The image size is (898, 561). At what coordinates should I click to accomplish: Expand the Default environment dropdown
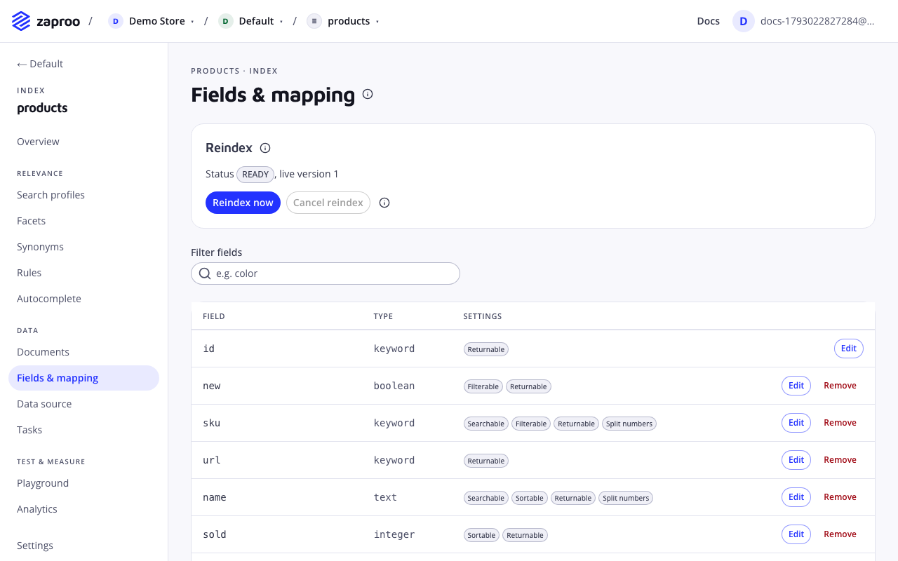[281, 22]
